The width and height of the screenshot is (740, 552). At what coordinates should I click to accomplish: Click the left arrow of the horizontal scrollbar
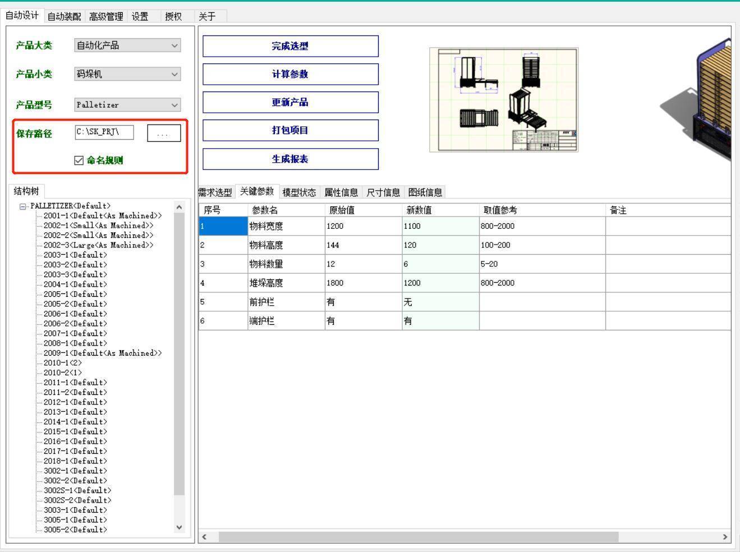[x=204, y=537]
